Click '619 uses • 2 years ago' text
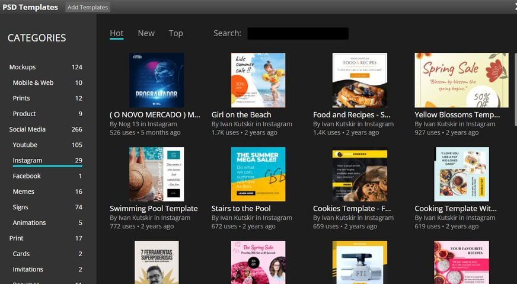 point(446,226)
